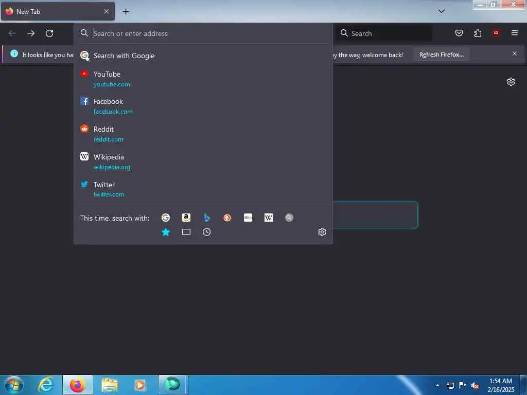Show hidden tray icons arrow
This screenshot has height=395, width=527.
[437, 385]
